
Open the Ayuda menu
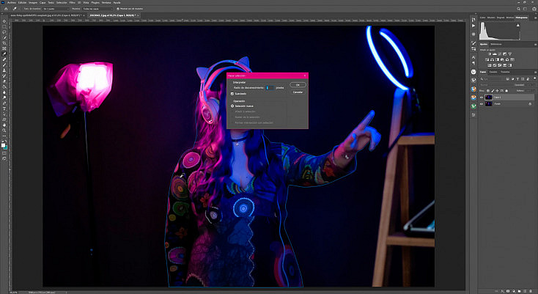[x=117, y=3]
